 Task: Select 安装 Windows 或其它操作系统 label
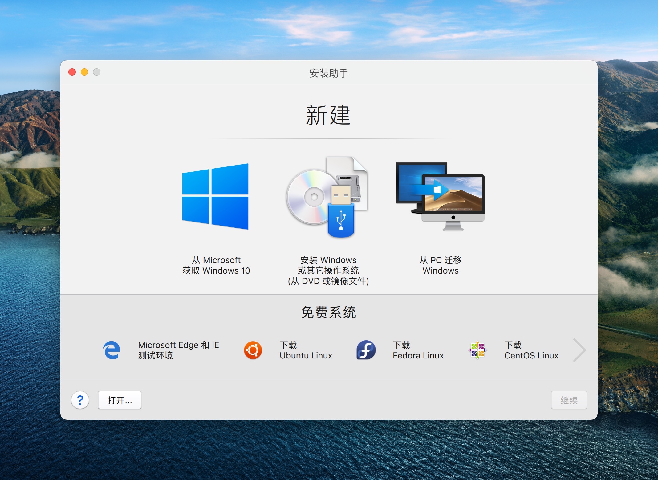[x=328, y=270]
